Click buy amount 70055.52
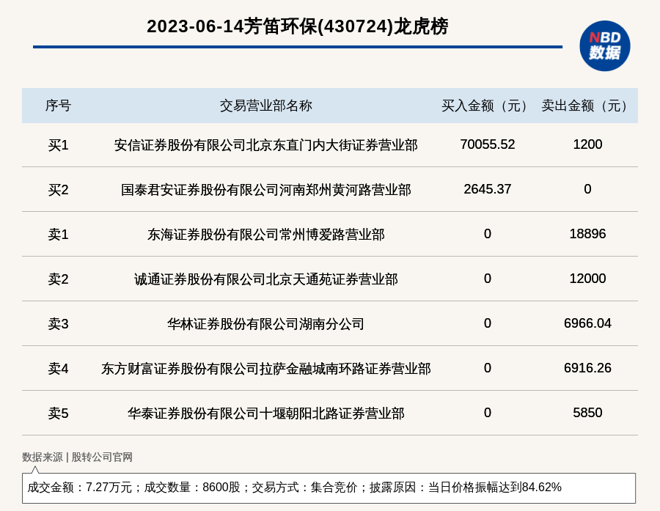The image size is (660, 511). pos(488,144)
